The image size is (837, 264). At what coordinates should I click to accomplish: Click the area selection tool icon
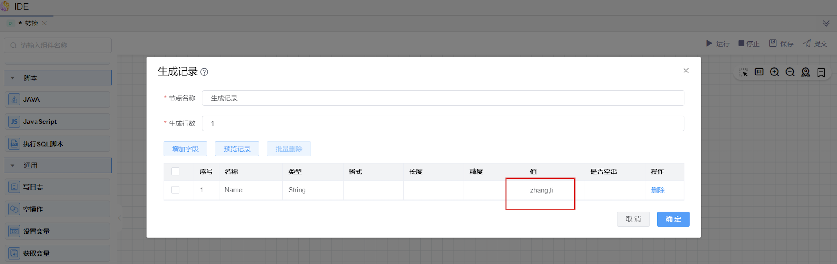point(743,72)
